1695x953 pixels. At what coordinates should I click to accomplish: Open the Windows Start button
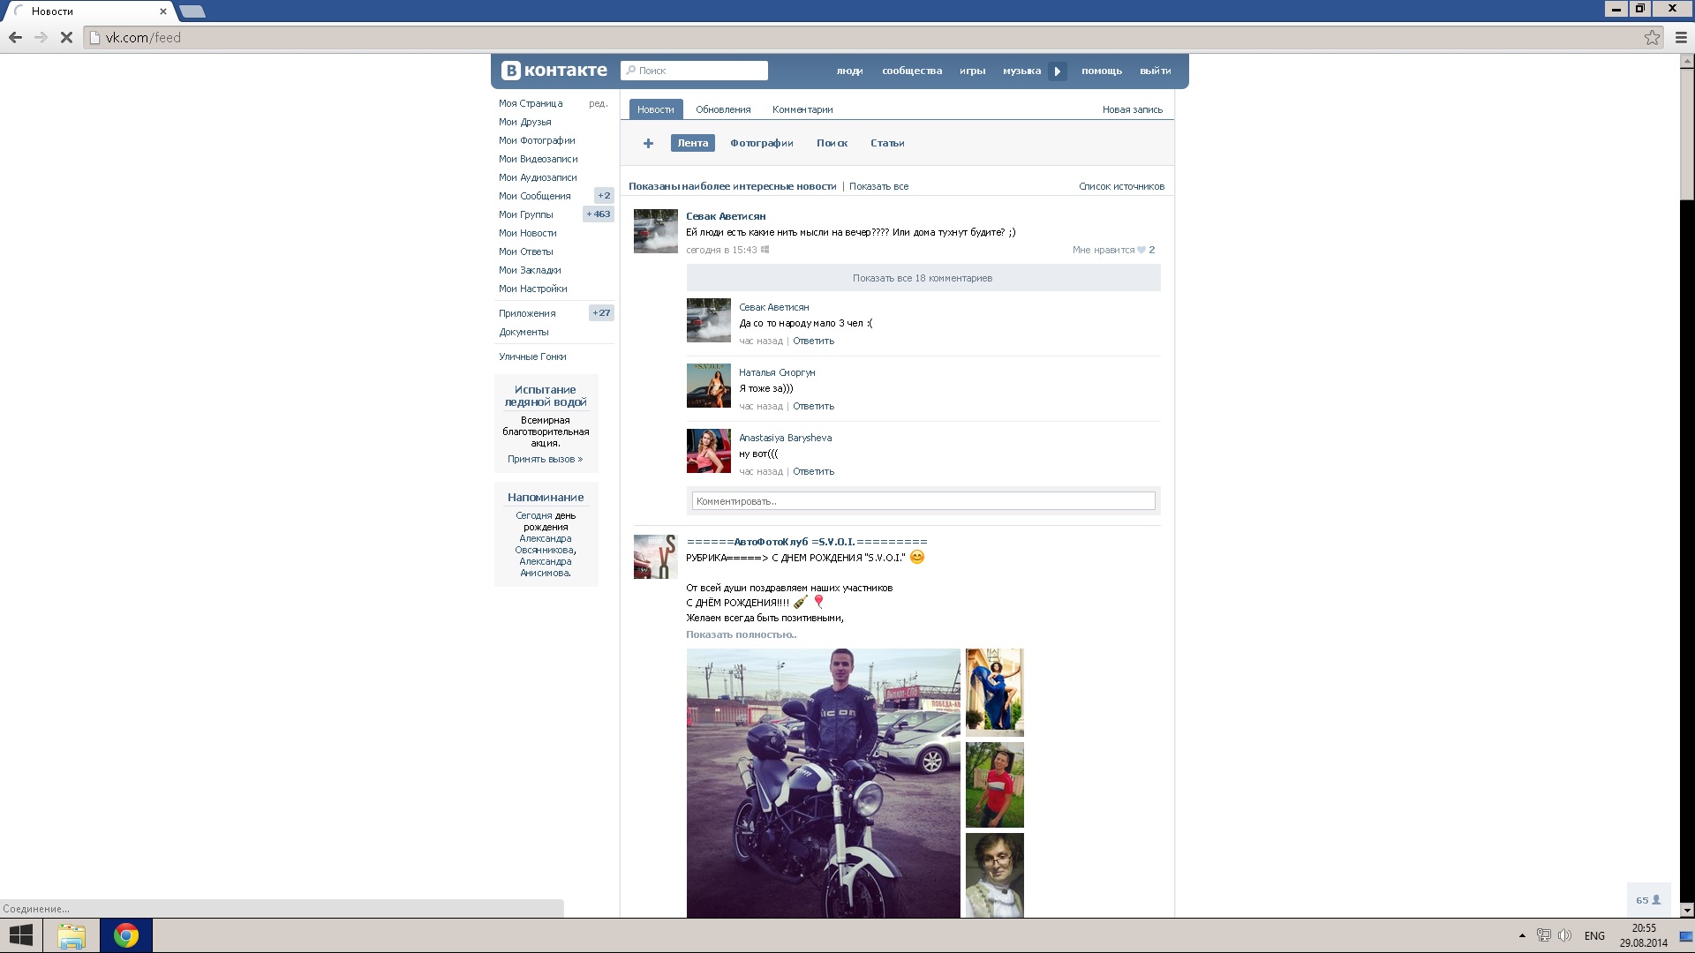[20, 935]
